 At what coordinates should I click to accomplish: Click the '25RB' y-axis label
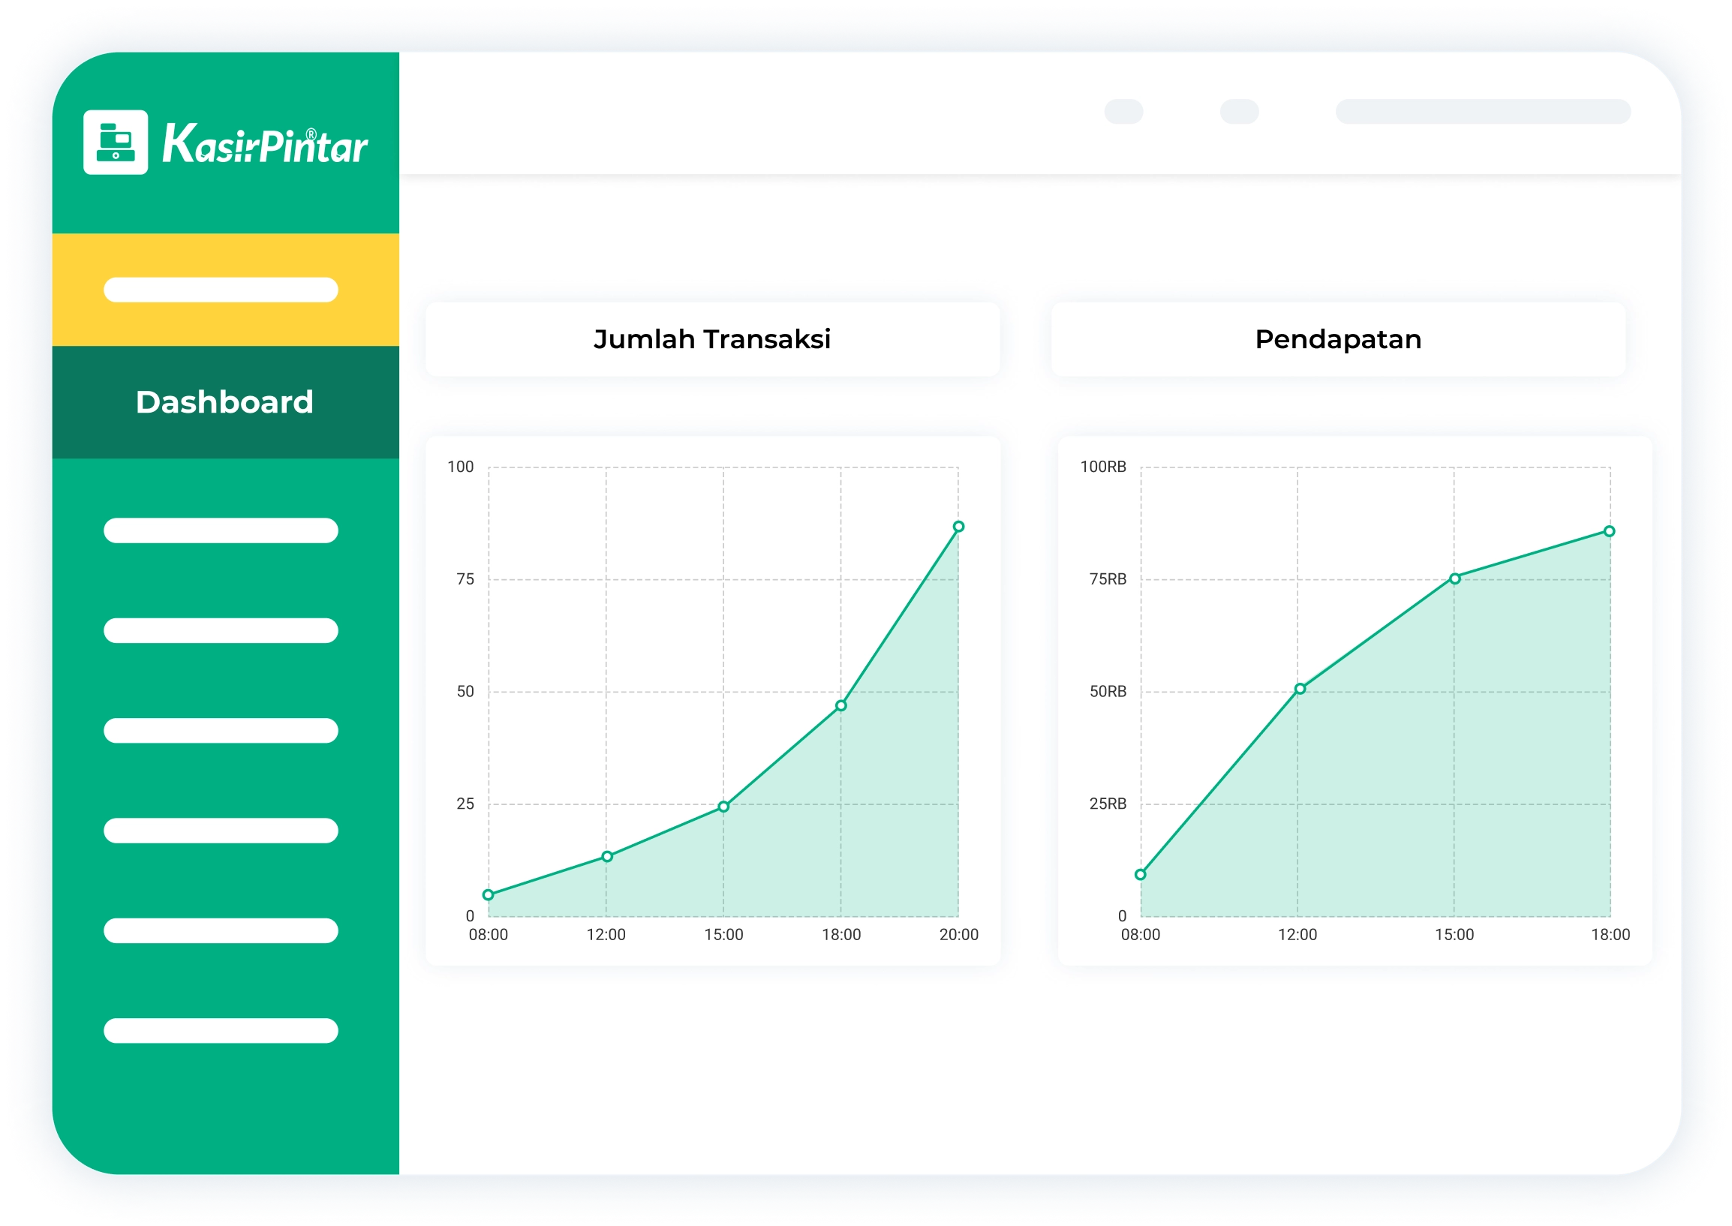point(1107,804)
